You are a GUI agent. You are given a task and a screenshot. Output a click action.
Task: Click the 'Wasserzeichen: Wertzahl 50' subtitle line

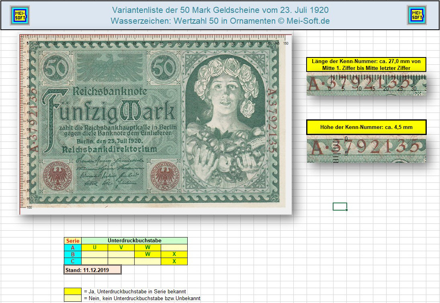220,21
